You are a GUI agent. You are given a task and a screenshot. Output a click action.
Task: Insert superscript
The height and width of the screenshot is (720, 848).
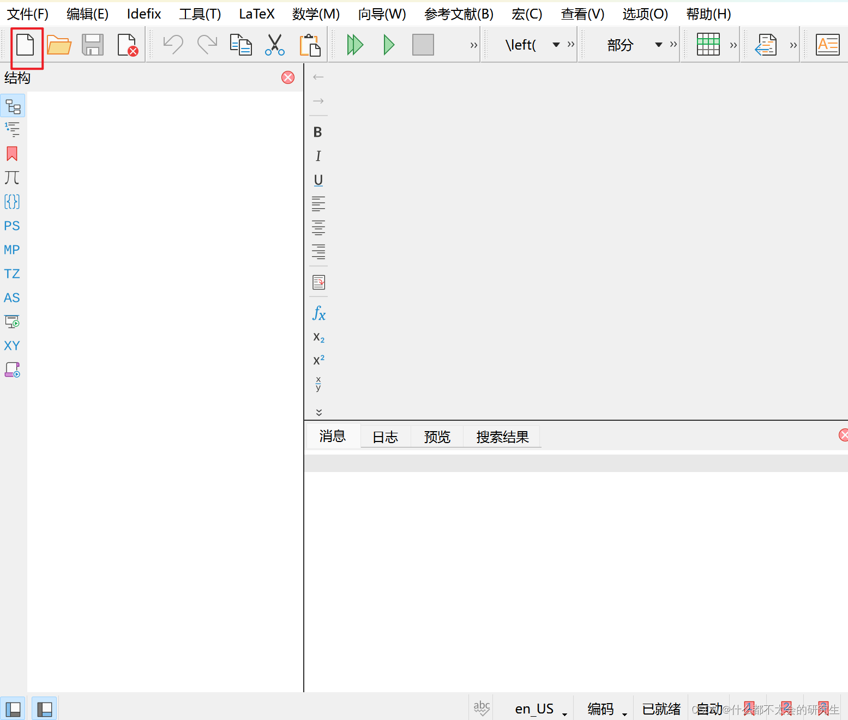(x=318, y=360)
